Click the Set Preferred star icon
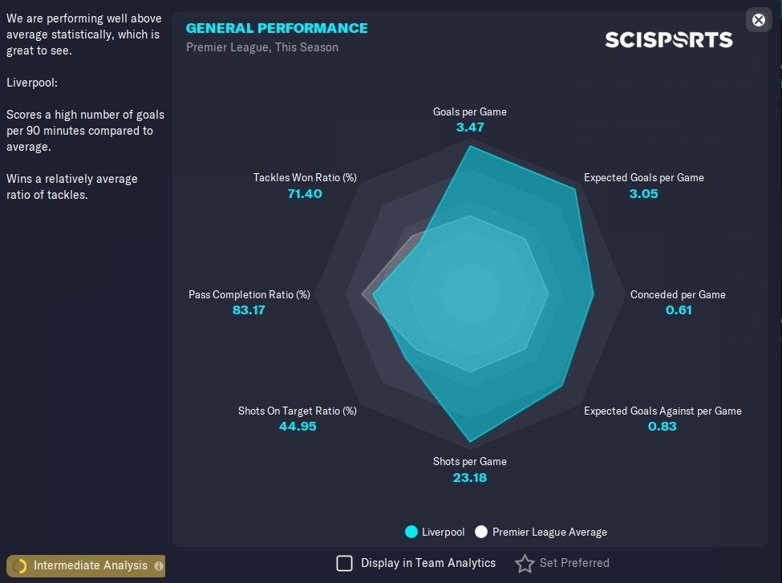 [x=525, y=564]
